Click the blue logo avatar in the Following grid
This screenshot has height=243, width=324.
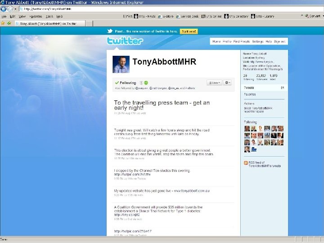(x=254, y=149)
